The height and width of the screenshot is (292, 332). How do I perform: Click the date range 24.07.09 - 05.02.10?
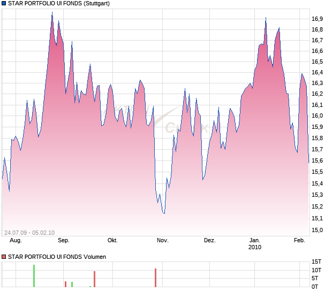(x=29, y=233)
